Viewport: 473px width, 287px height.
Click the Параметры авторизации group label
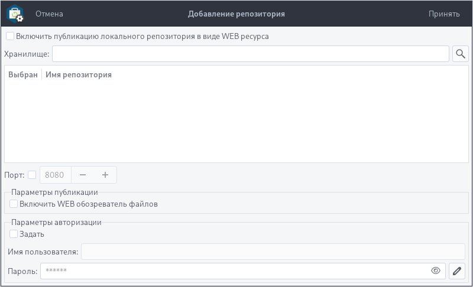click(x=56, y=222)
